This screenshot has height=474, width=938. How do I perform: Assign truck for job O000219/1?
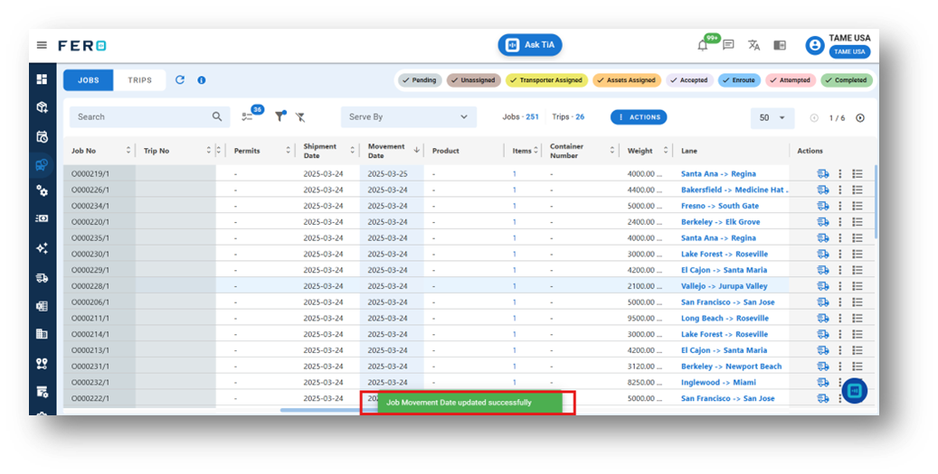[x=823, y=173]
